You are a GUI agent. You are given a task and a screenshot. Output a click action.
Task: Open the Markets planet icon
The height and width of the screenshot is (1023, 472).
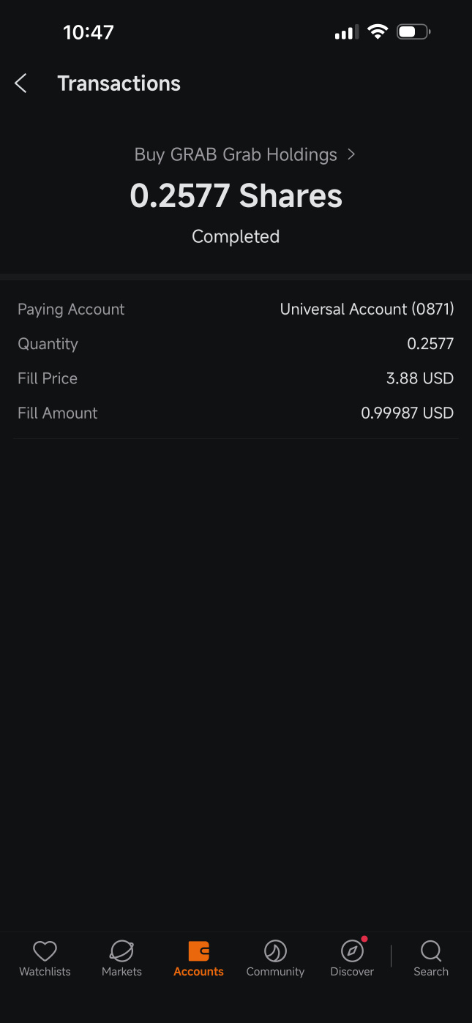click(121, 951)
